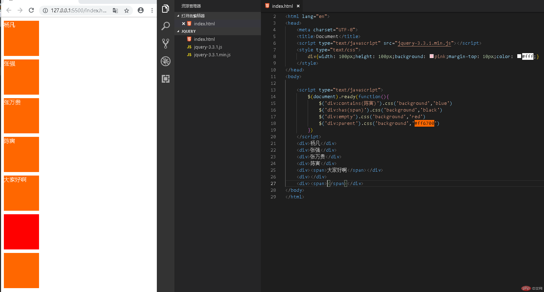Click line number 14 in the gutter
Image resolution: width=544 pixels, height=292 pixels.
click(273, 97)
